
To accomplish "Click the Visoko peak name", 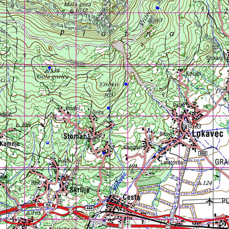I will (109, 84).
